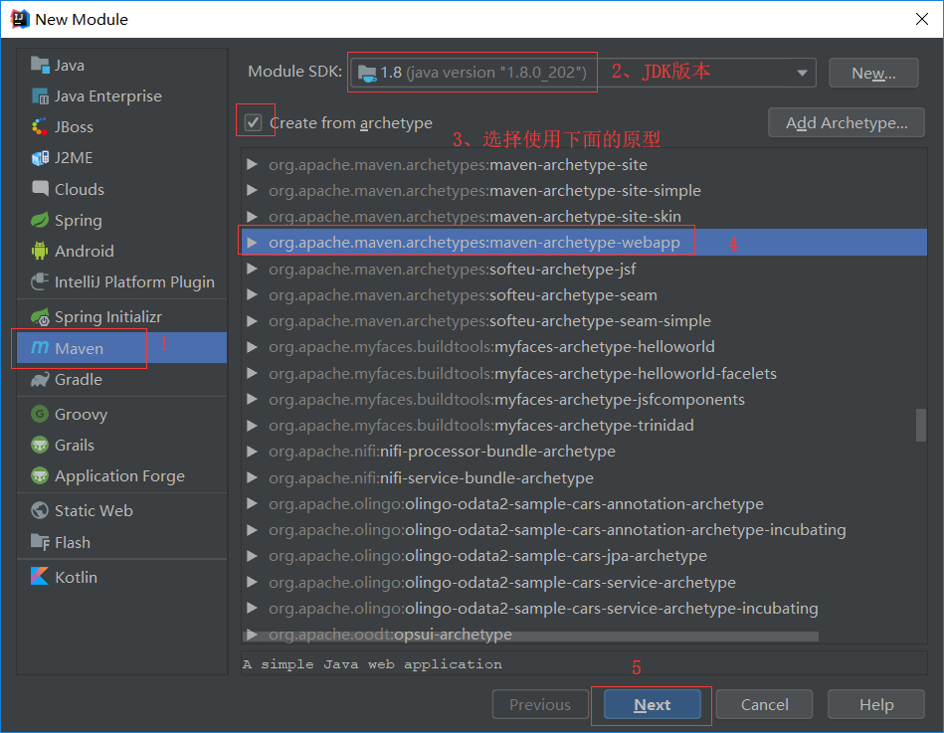Toggle the Create from archetype checkbox
Viewport: 944px width, 733px height.
[x=253, y=122]
